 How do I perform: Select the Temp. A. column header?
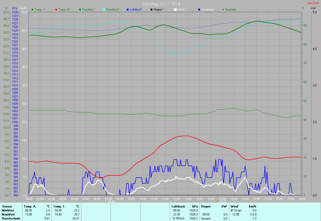[x=30, y=206]
